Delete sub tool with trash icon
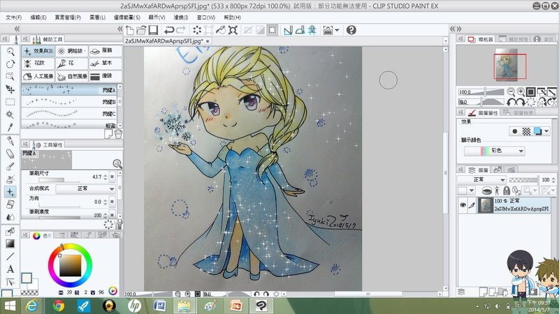This screenshot has height=314, width=559. [x=118, y=133]
